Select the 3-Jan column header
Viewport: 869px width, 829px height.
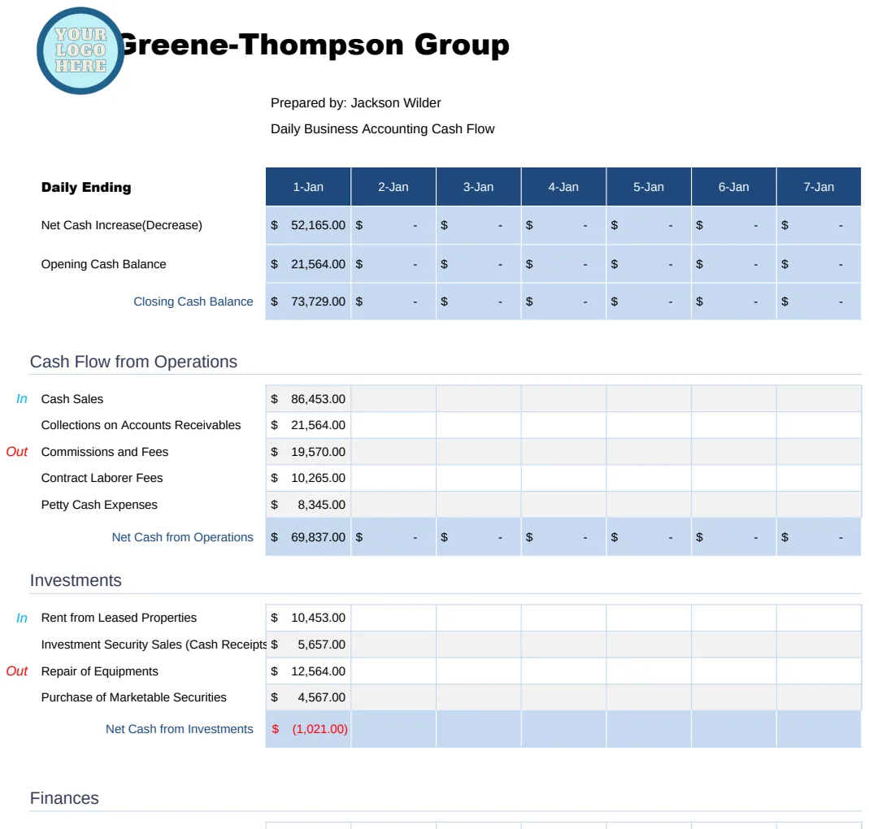[478, 187]
